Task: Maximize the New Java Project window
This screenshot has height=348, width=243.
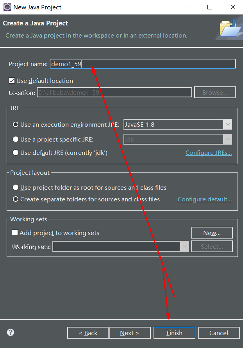Action: coord(210,7)
